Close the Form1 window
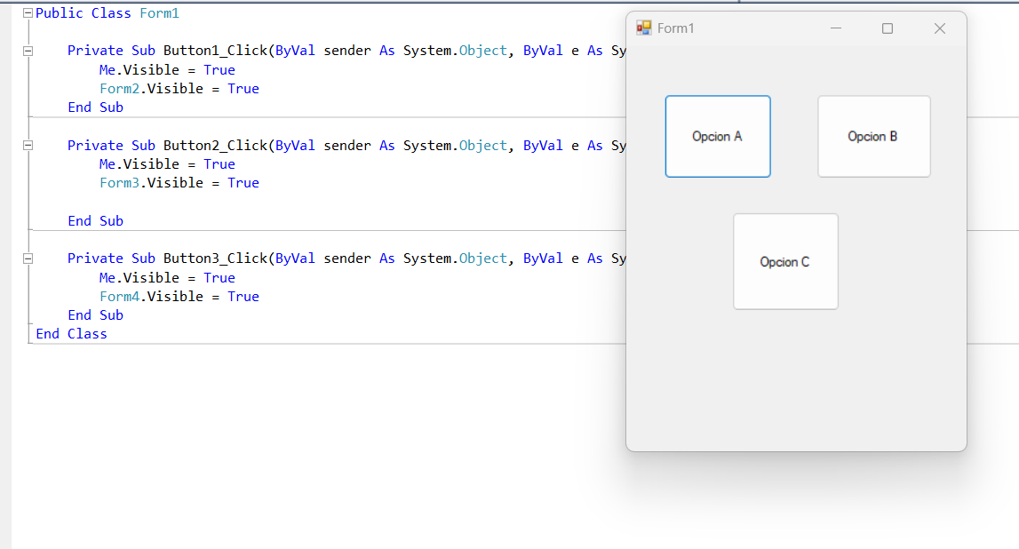1019x549 pixels. (939, 28)
